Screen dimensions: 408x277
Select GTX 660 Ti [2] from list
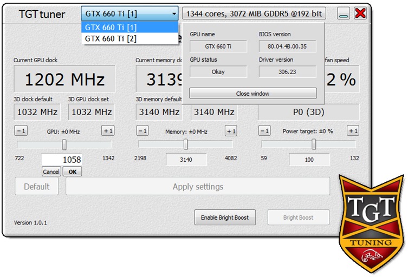tap(129, 38)
